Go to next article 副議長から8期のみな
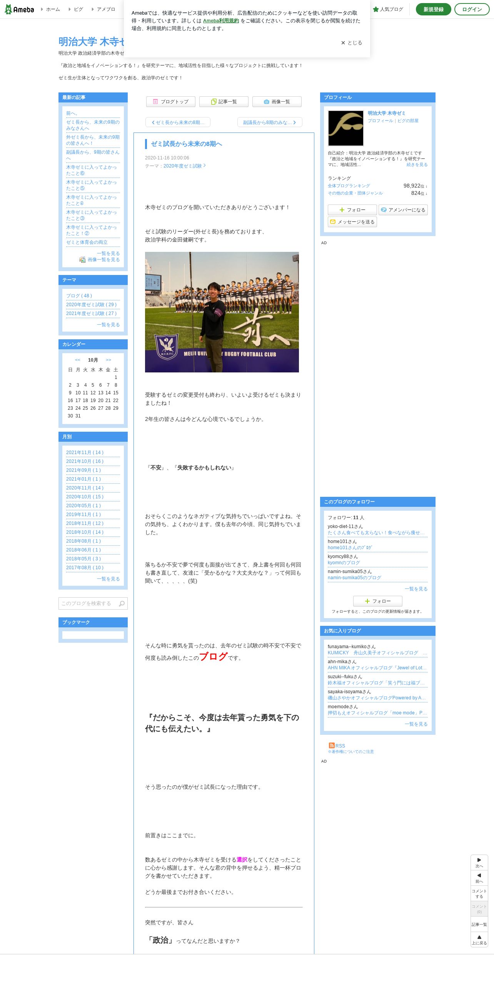 coord(270,122)
